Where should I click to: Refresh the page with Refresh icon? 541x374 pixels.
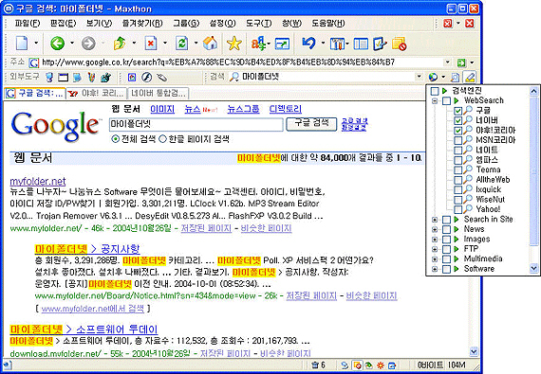click(x=182, y=44)
